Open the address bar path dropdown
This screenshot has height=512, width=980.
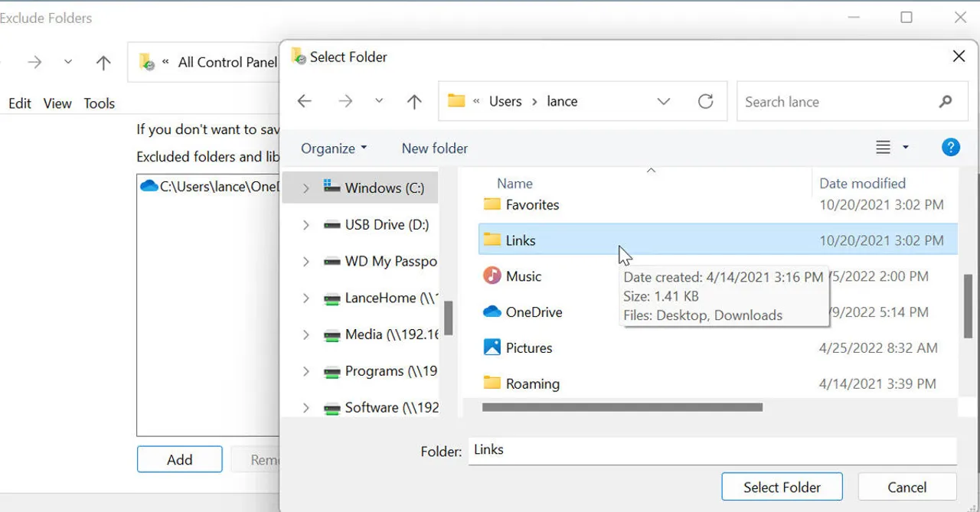coord(663,102)
